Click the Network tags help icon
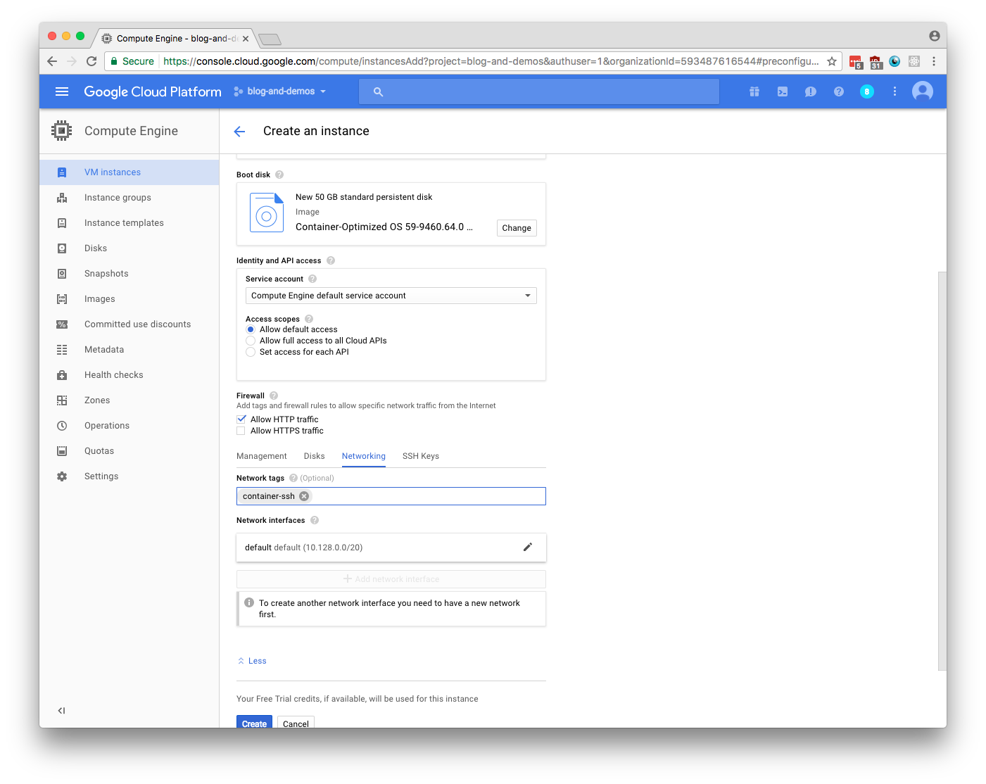The width and height of the screenshot is (986, 784). click(x=293, y=478)
